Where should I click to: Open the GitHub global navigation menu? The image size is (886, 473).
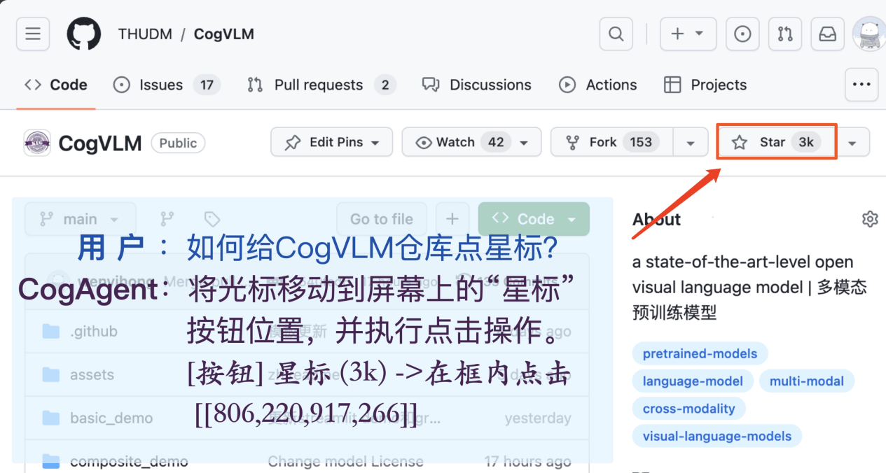click(x=32, y=34)
